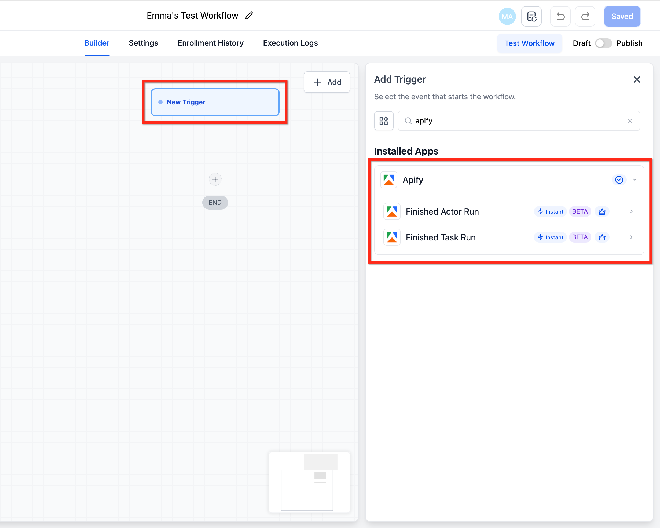Image resolution: width=660 pixels, height=528 pixels.
Task: Open Finished Task Run trigger chevron
Action: click(631, 237)
